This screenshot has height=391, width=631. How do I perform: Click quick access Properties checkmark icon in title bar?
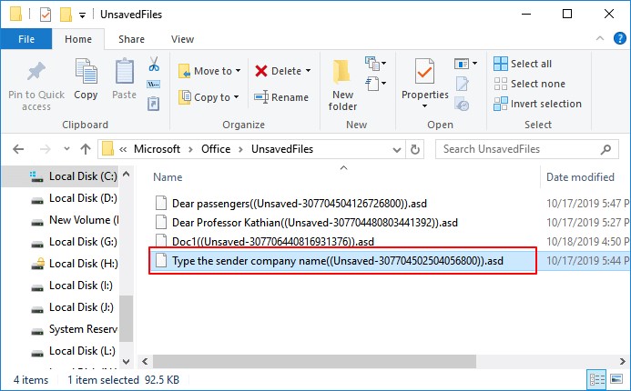pyautogui.click(x=46, y=15)
